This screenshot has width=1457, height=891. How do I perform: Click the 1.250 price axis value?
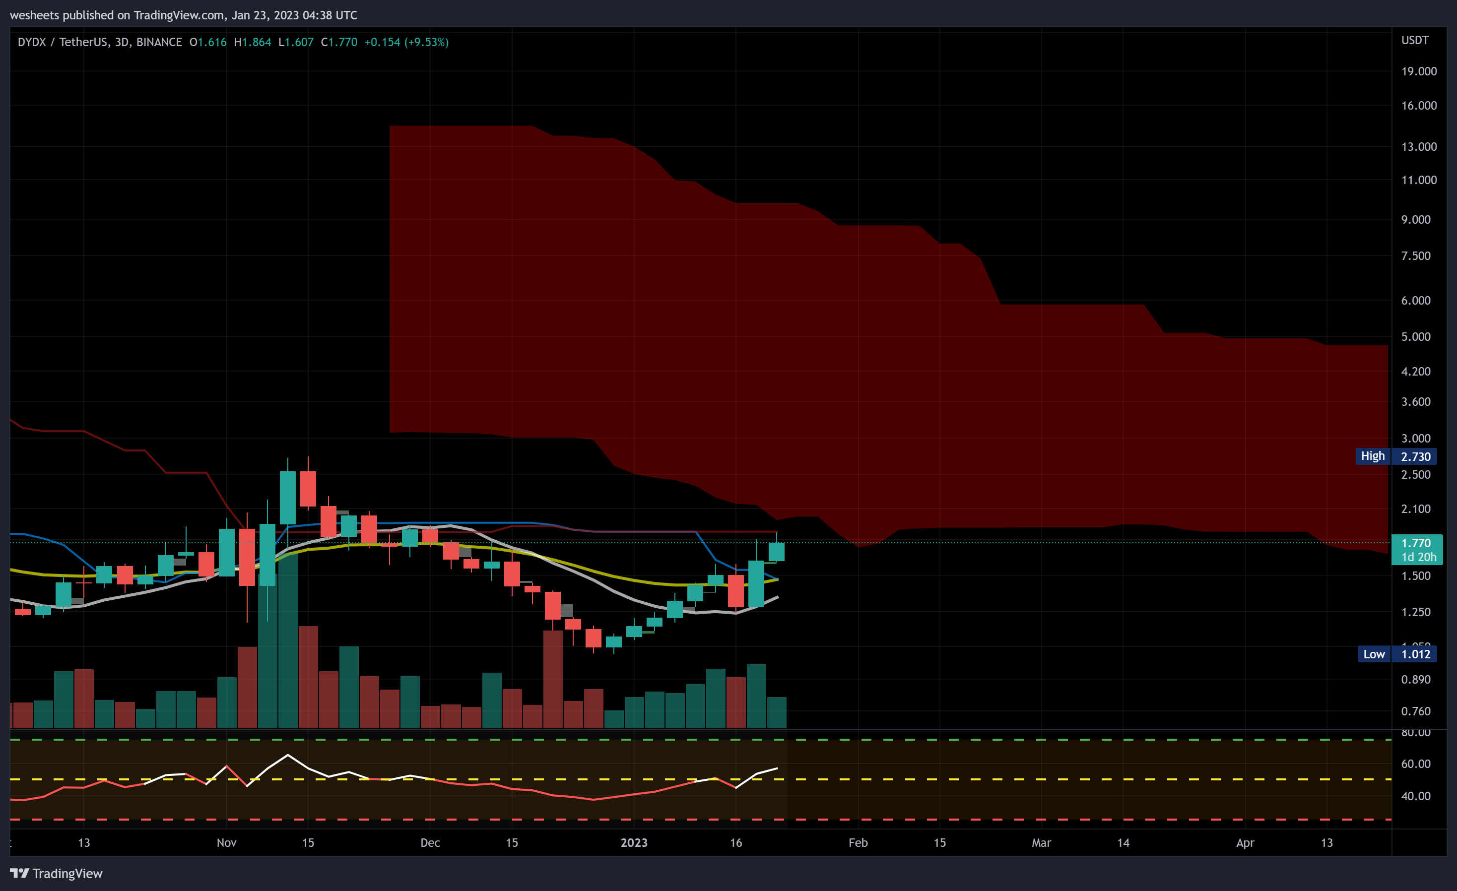point(1416,612)
